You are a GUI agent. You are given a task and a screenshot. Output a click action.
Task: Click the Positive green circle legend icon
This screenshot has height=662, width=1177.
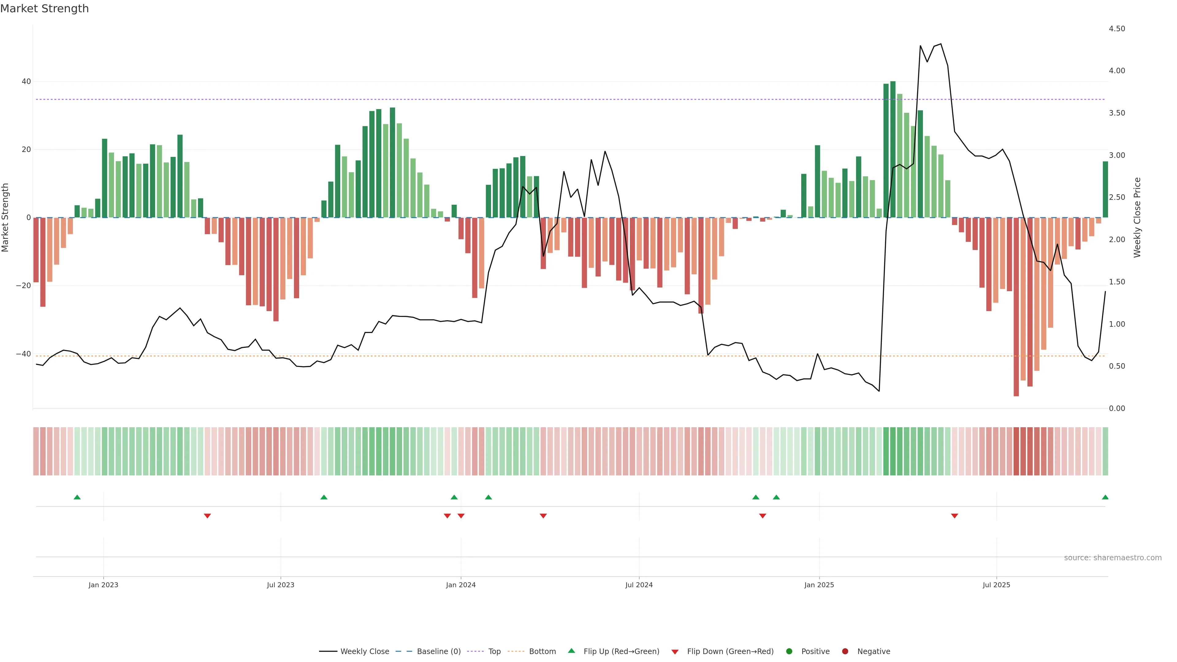pyautogui.click(x=789, y=652)
